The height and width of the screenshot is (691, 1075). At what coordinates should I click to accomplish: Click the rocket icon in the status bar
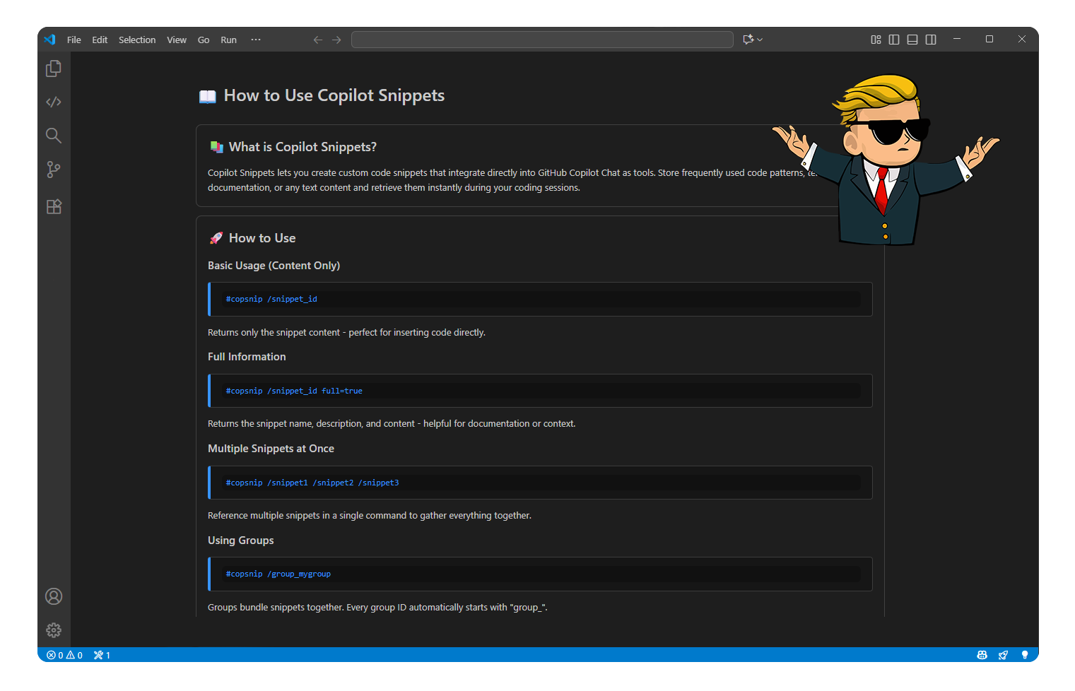tap(1004, 654)
